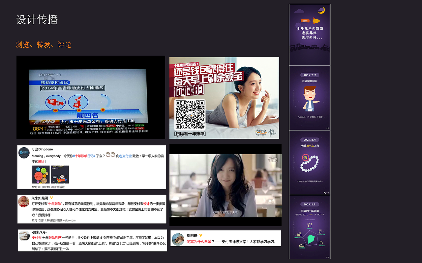Click the 微话题 source link
Image resolution: width=422 pixels, height=263 pixels.
coord(61,187)
